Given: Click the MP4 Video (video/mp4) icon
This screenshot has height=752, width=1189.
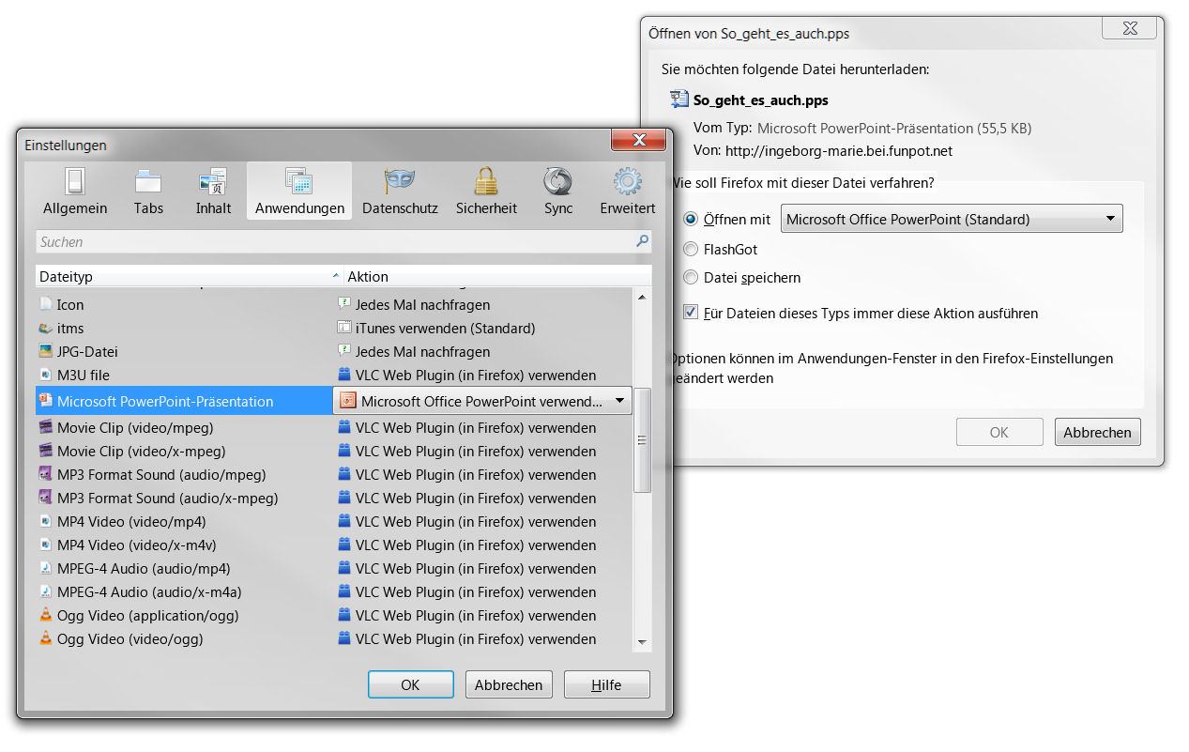Looking at the screenshot, I should coord(46,521).
